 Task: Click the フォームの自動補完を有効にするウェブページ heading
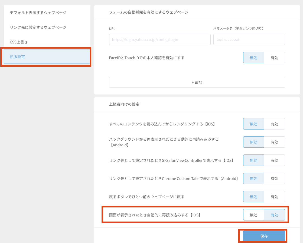coord(149,12)
